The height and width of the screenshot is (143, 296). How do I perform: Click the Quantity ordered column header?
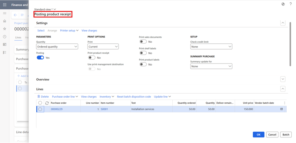click(x=185, y=103)
